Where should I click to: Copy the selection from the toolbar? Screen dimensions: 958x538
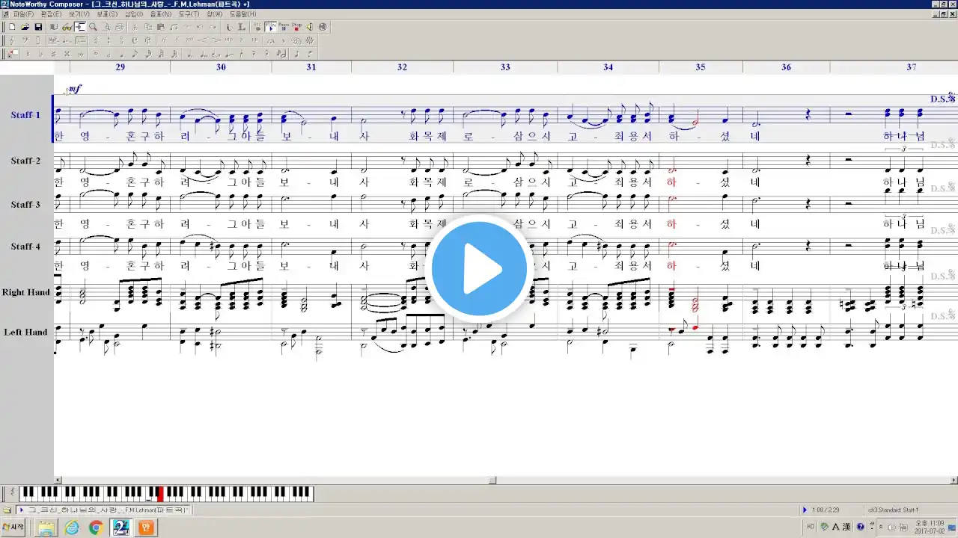(x=148, y=27)
